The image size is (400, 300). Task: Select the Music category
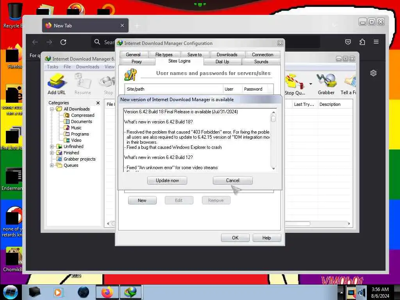[76, 128]
